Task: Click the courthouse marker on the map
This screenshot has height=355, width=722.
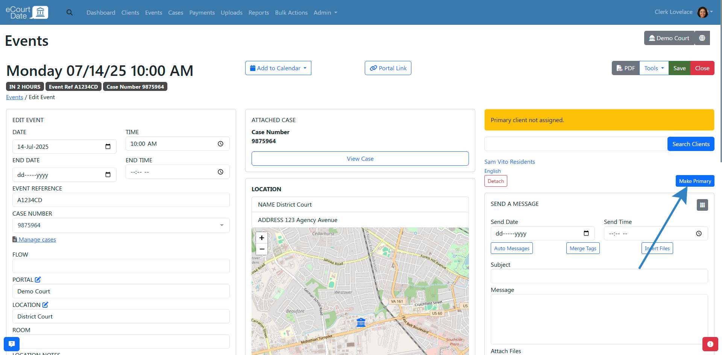Action: click(361, 322)
